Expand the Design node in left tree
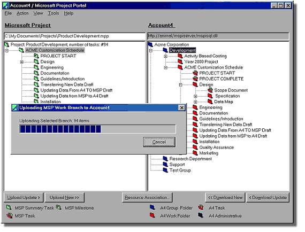The height and width of the screenshot is (232, 305). click(22, 62)
